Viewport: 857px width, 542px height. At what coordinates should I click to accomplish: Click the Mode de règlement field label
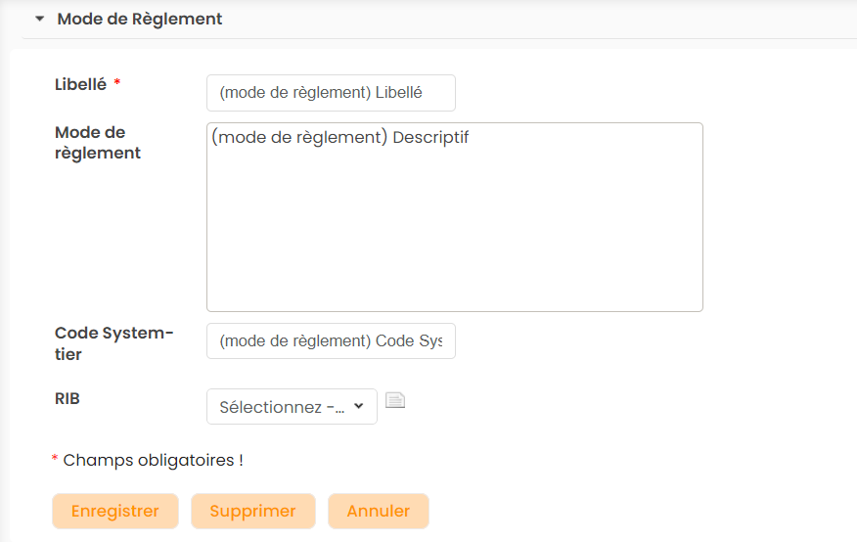coord(98,143)
